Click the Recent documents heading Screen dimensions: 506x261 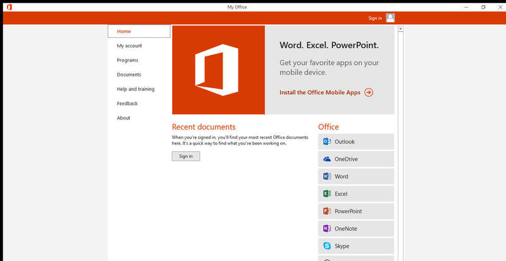pyautogui.click(x=204, y=127)
